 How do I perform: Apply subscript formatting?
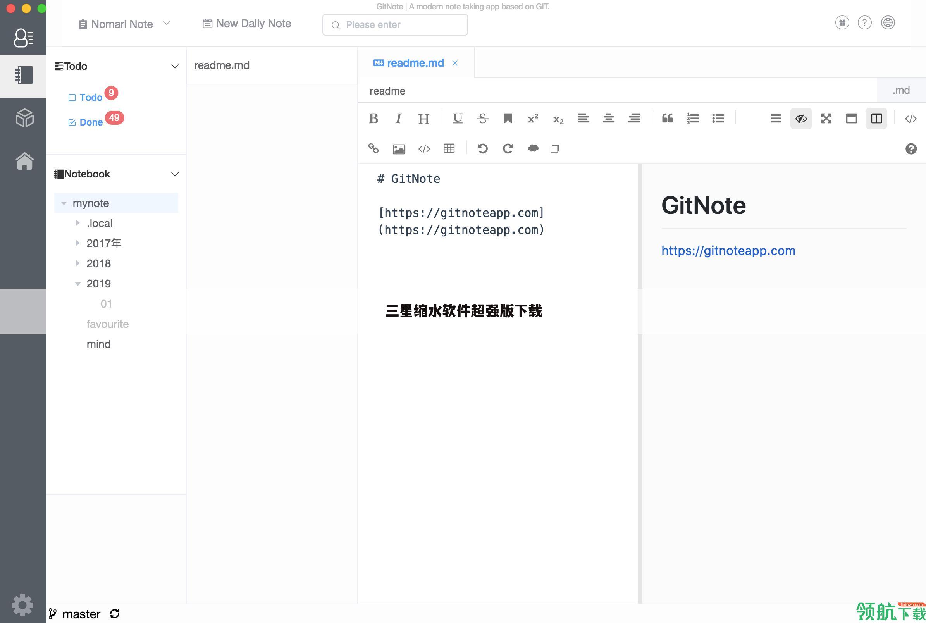pos(558,119)
